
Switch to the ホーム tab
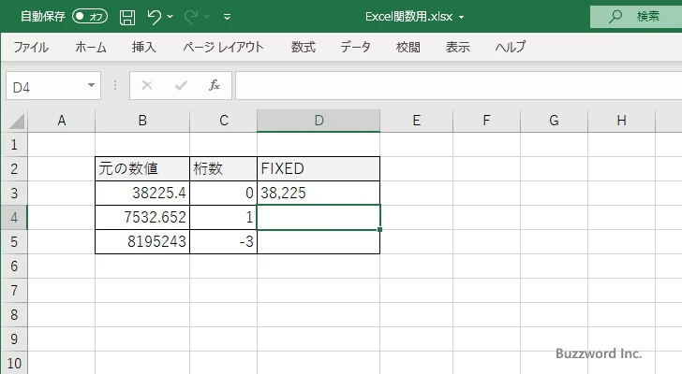pyautogui.click(x=91, y=47)
